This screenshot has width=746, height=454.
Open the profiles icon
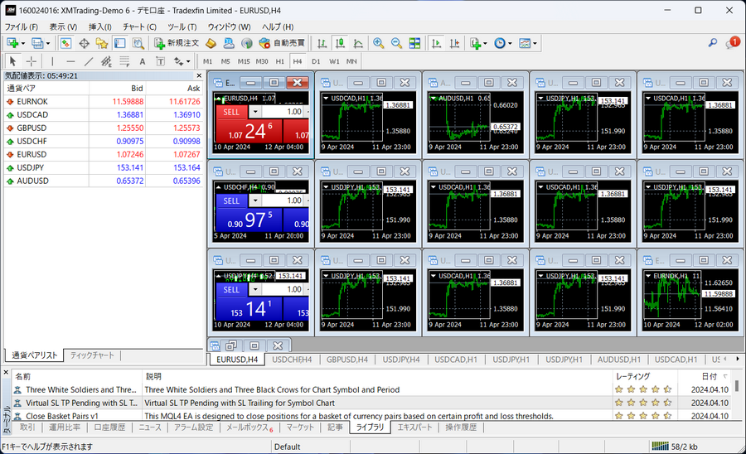point(37,43)
